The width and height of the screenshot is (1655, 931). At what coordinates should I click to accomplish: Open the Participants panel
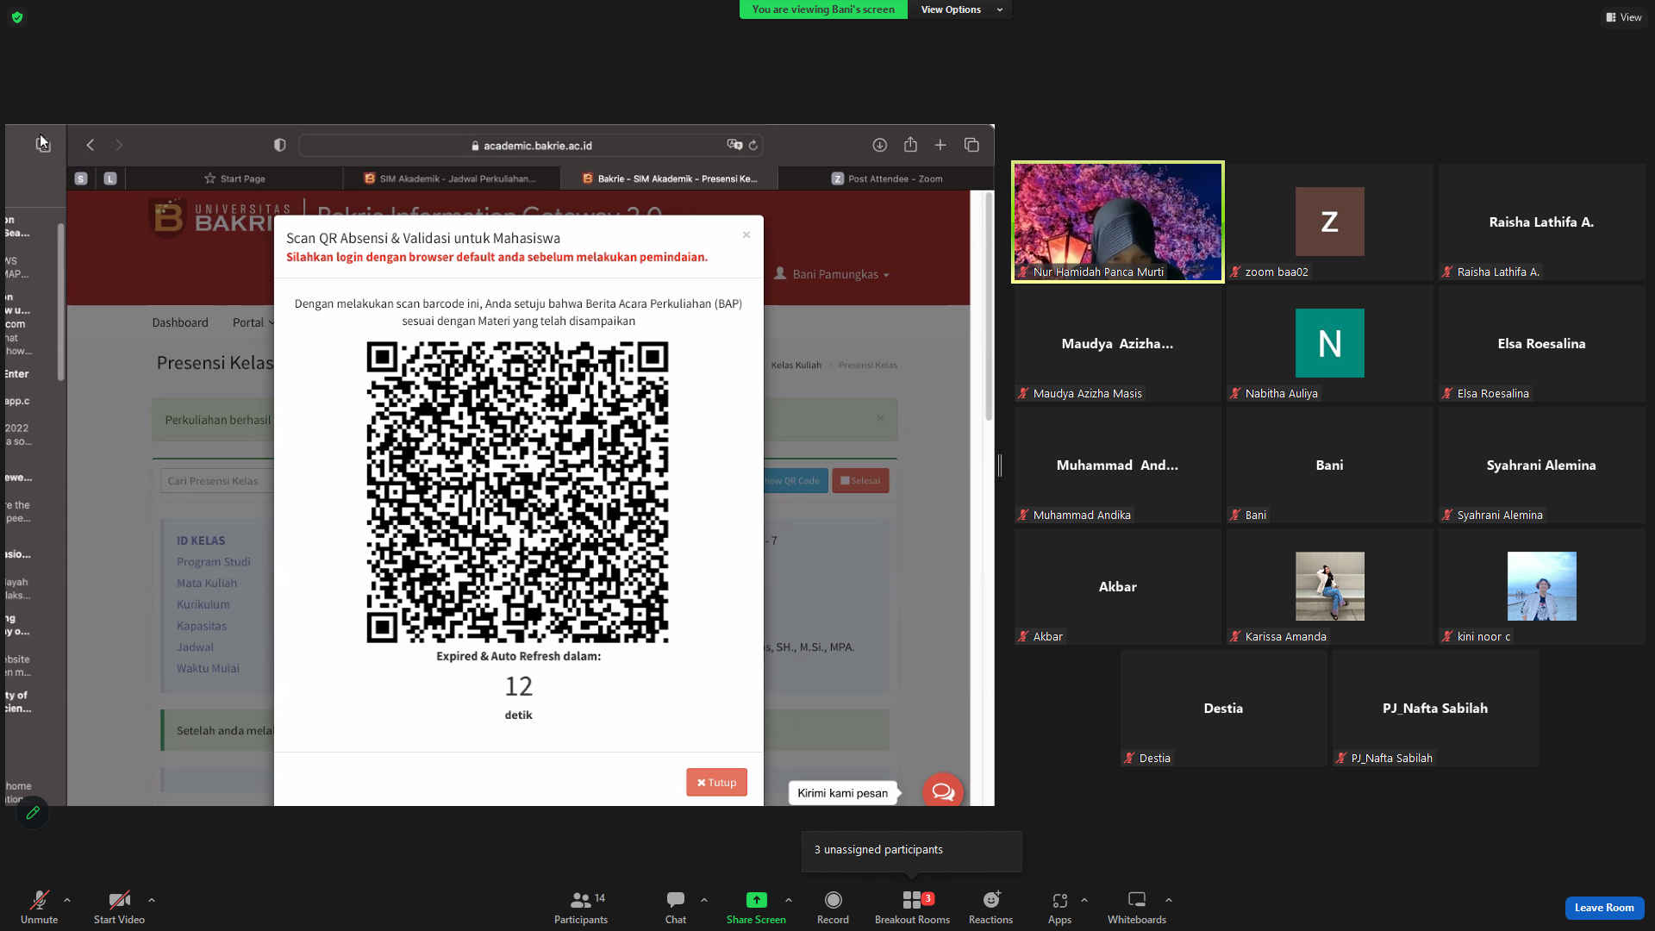[581, 907]
